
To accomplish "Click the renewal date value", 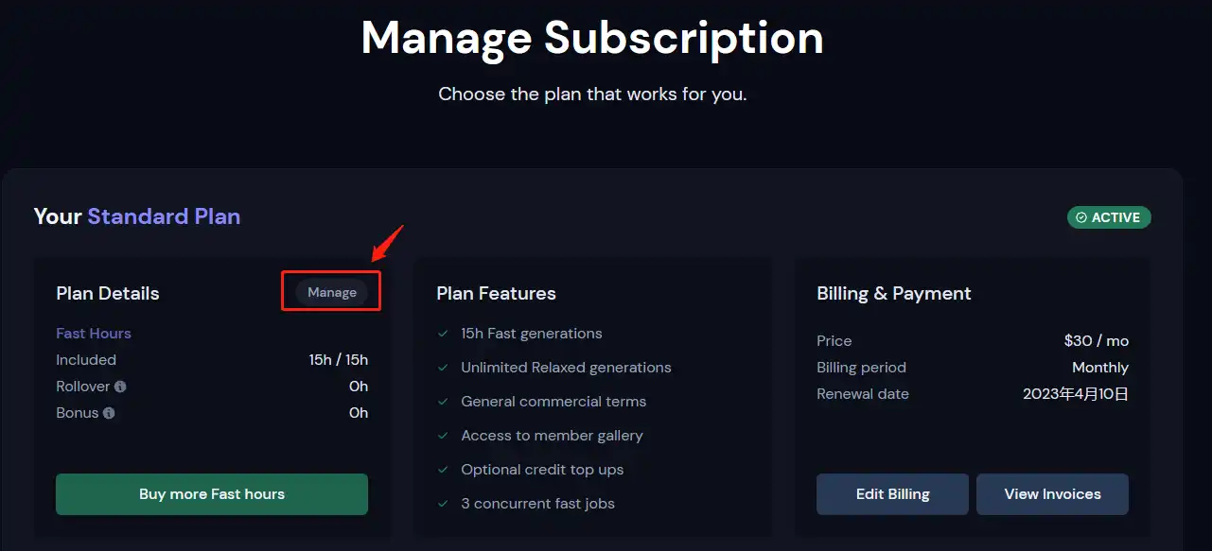I will coord(1076,394).
